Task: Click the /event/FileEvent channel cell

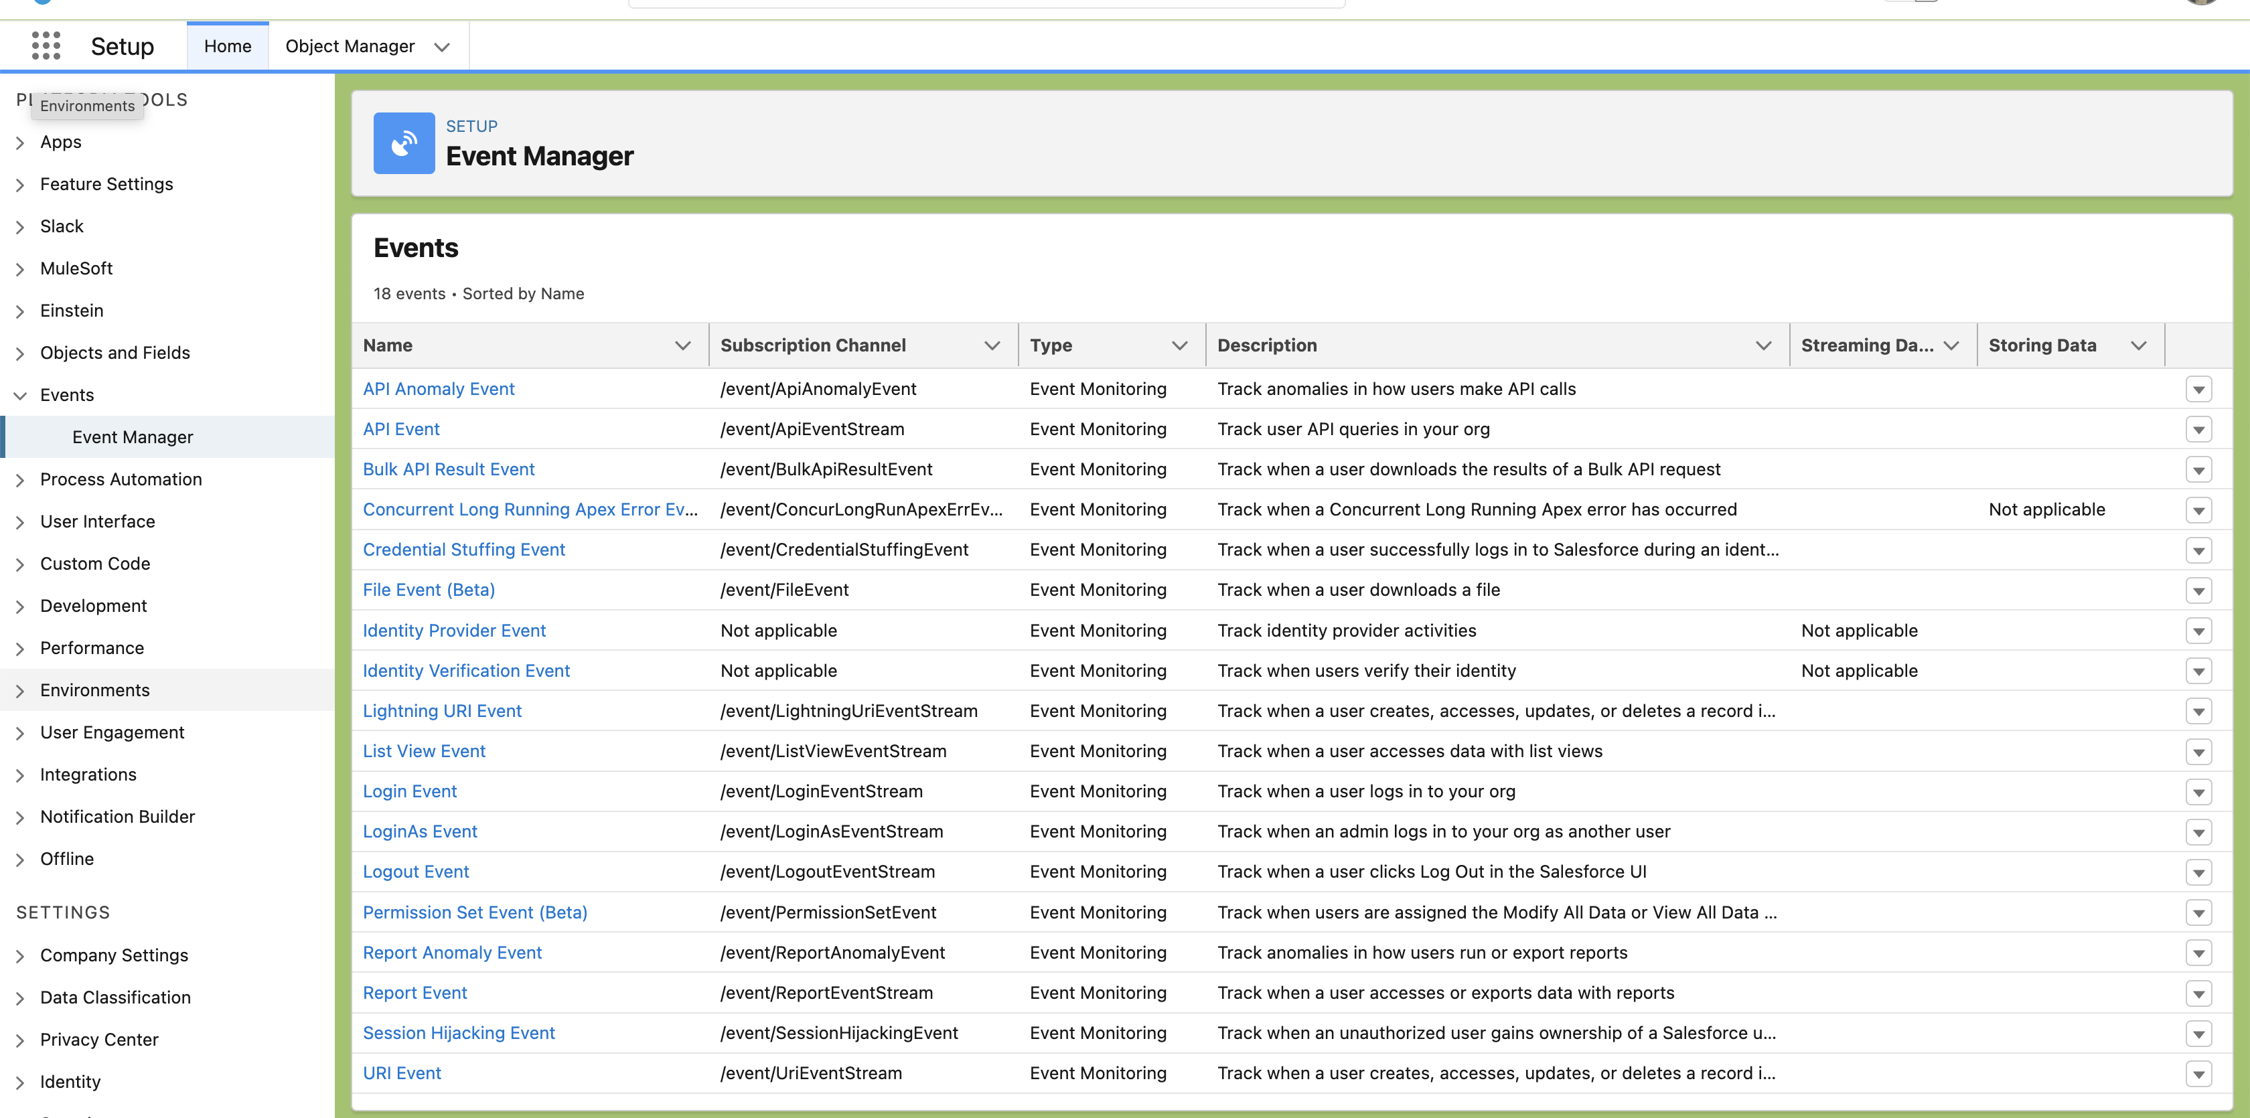Action: (x=784, y=590)
